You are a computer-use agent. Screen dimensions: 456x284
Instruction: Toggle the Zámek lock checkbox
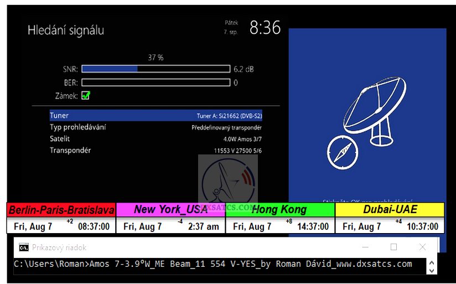tap(86, 95)
